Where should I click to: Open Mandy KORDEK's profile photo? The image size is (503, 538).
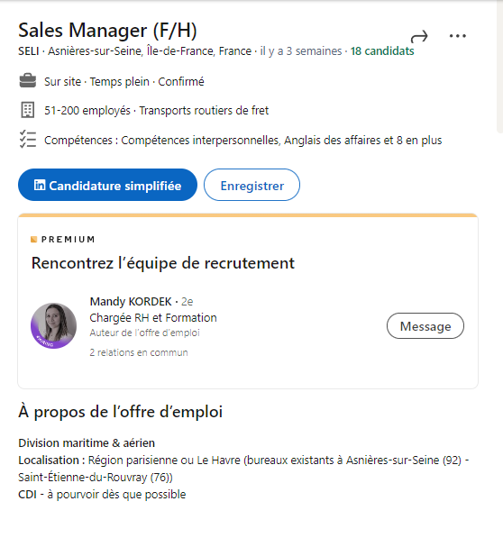pos(53,325)
